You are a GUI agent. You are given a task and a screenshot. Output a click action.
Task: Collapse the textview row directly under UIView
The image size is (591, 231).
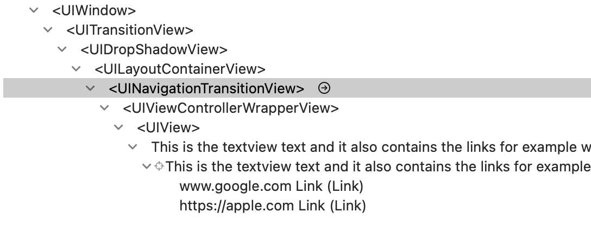[133, 146]
